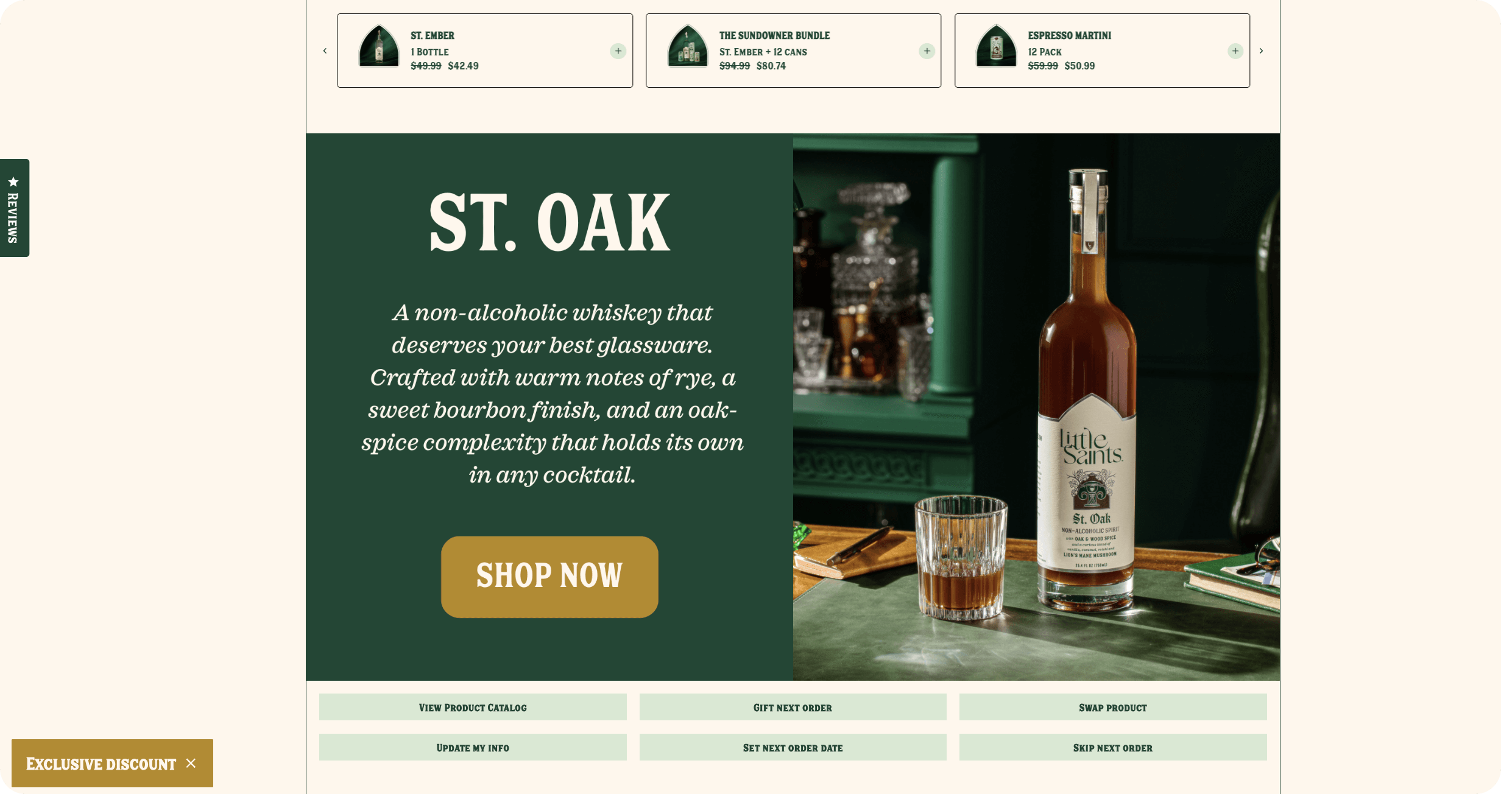The image size is (1501, 794).
Task: Add The Sundowner Bundle with plus icon
Action: click(927, 51)
